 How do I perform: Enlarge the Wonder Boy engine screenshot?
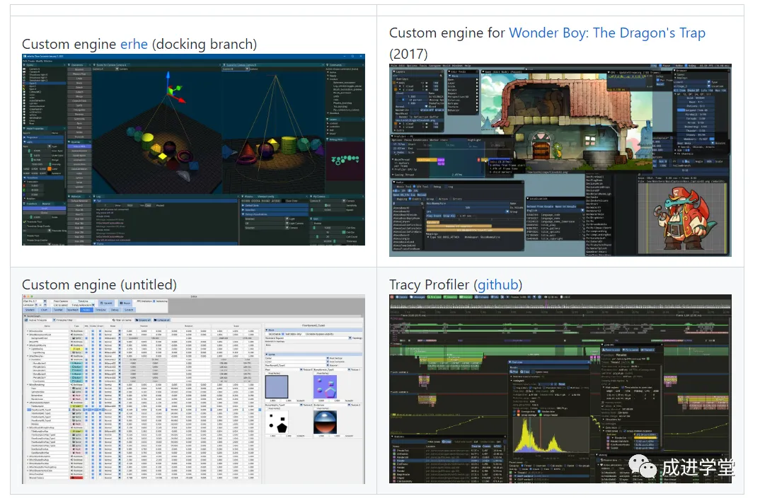click(560, 161)
